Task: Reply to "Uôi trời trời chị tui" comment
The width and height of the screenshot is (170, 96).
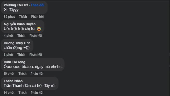Action: [36, 36]
